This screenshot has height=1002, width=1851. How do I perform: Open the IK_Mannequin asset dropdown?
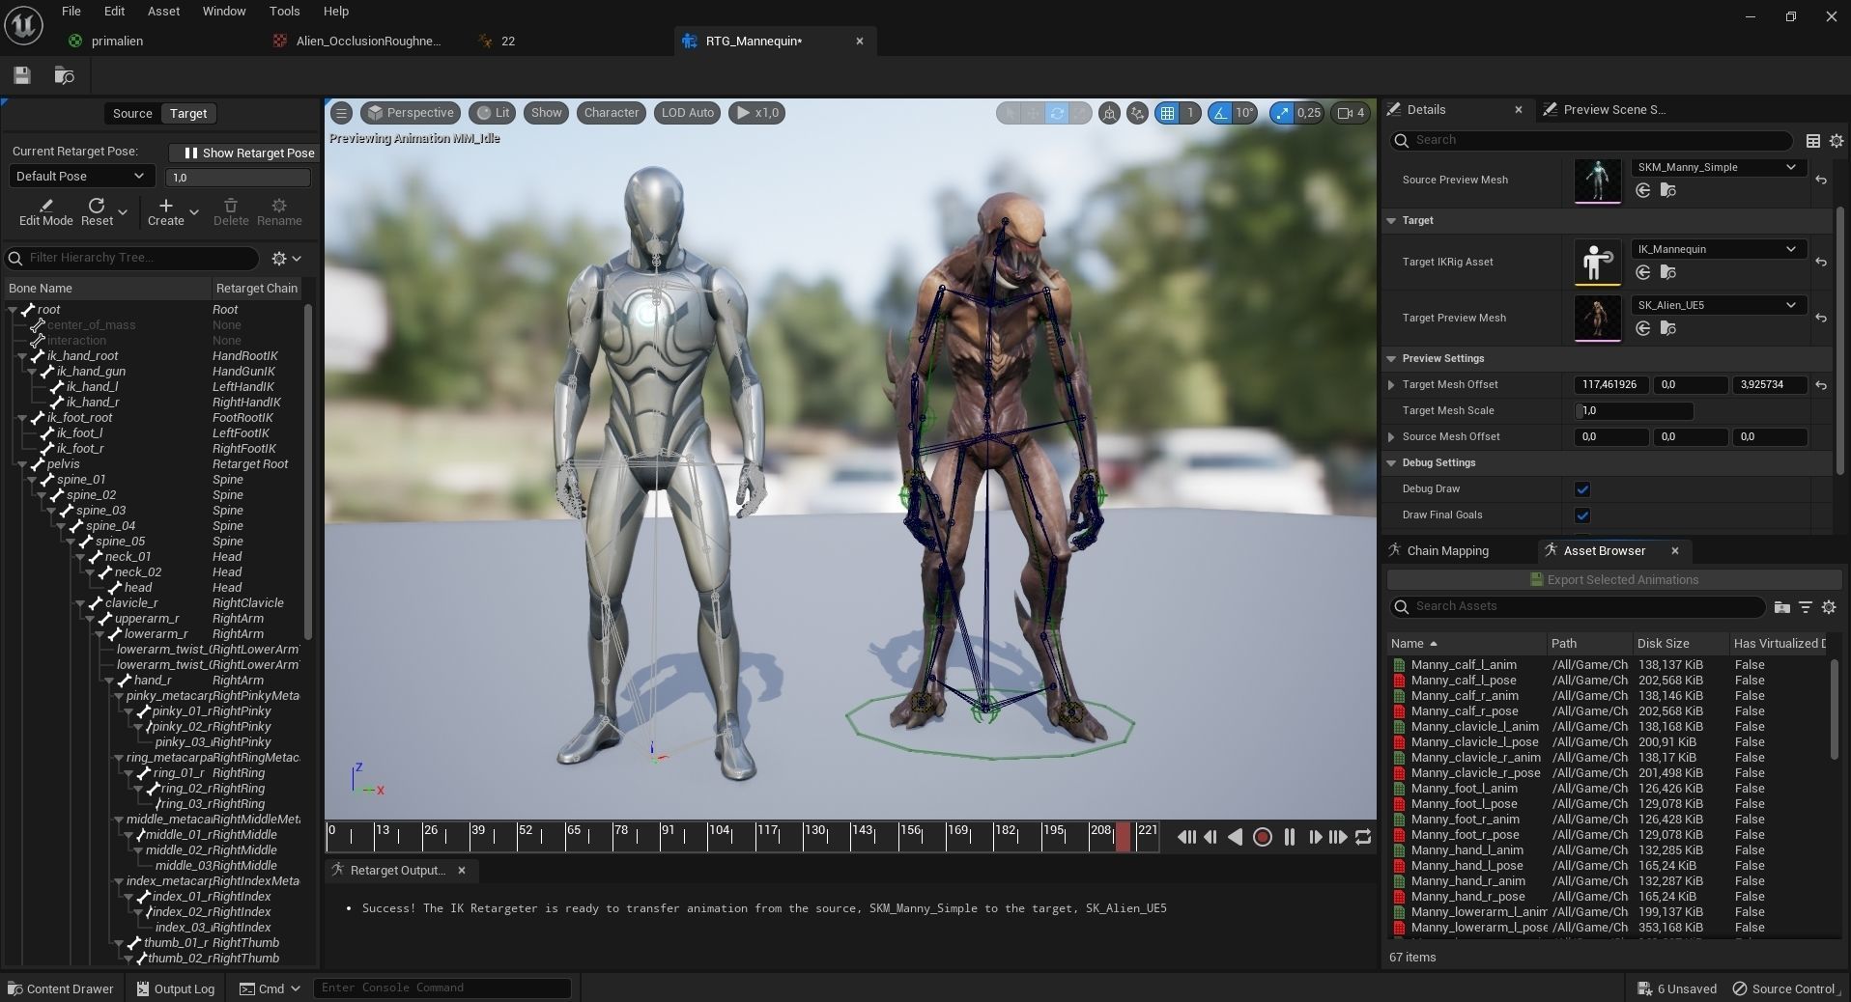pyautogui.click(x=1718, y=249)
